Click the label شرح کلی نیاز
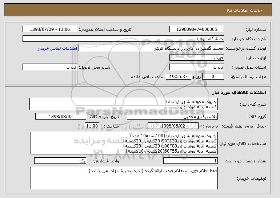The height and width of the screenshot is (198, 280). tap(253, 104)
